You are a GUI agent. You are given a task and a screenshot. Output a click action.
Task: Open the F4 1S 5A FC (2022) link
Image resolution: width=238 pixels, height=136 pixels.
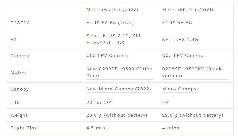110,23
